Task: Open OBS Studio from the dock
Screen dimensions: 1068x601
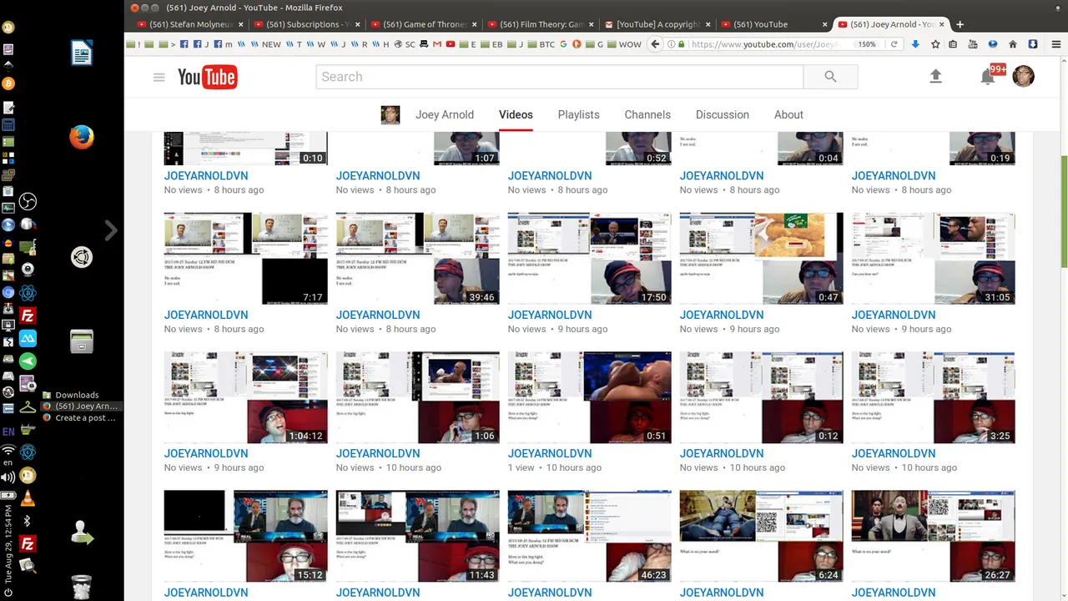Action: tap(28, 201)
